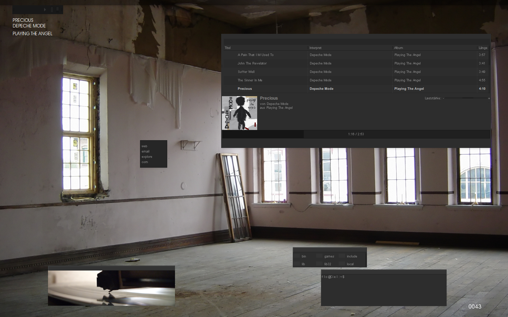
Task: Click the aus Playing The Angel line
Action: (276, 108)
